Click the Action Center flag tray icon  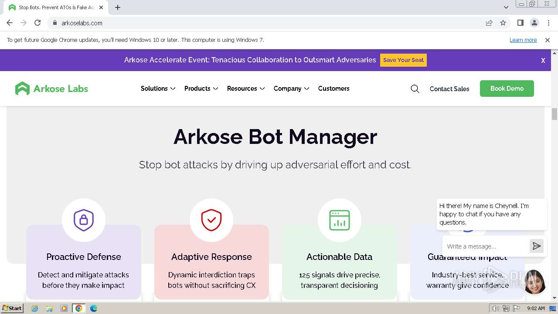pyautogui.click(x=517, y=308)
